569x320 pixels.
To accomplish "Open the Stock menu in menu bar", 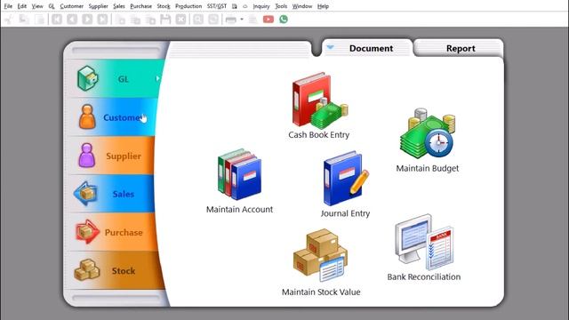I will tap(164, 6).
